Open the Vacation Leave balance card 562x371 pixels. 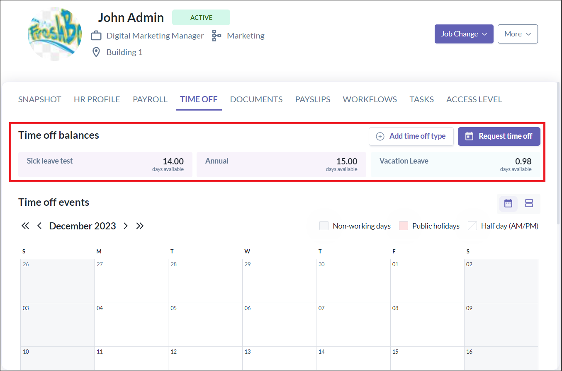point(455,164)
